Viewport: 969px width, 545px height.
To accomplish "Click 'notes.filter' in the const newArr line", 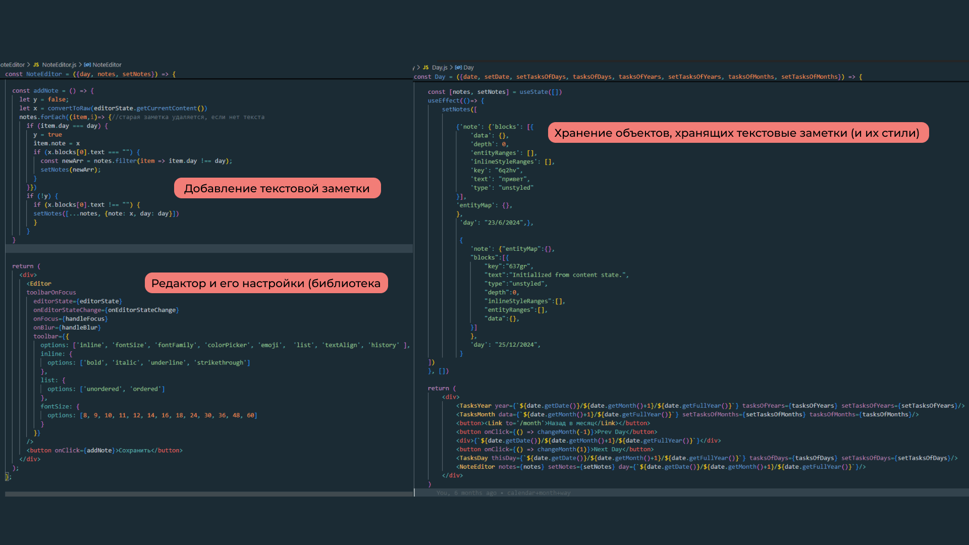I will tap(115, 161).
